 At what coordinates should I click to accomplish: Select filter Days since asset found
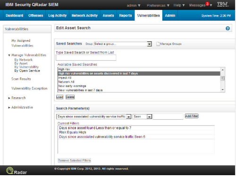(x=136, y=128)
